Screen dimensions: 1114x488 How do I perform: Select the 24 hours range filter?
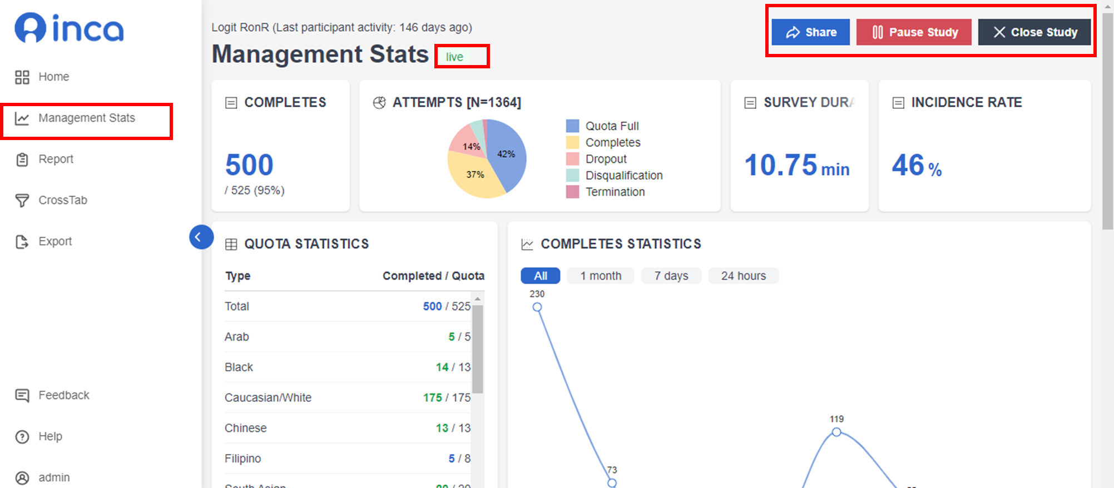(744, 276)
